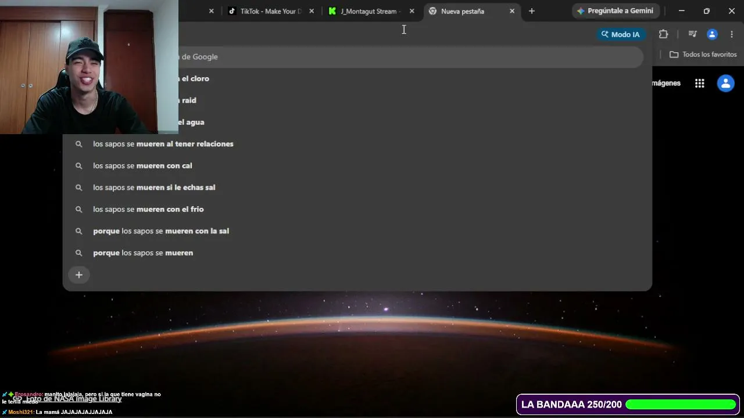This screenshot has height=418, width=744.
Task: Click search icon beside 'mueren si le echas sal'
Action: 79,188
